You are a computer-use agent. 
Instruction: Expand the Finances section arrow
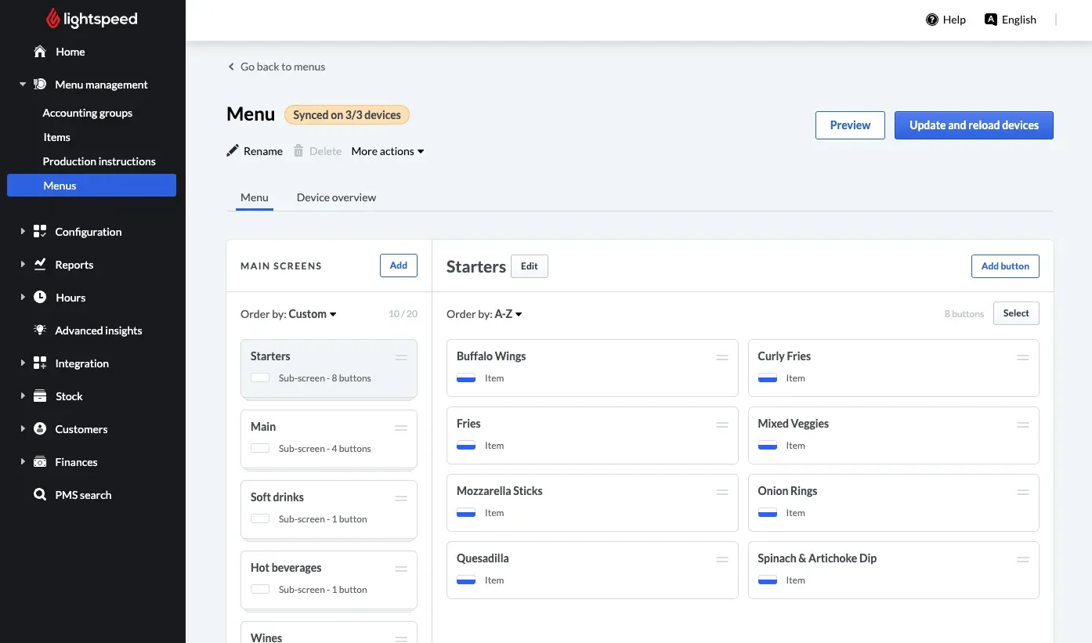coord(23,462)
